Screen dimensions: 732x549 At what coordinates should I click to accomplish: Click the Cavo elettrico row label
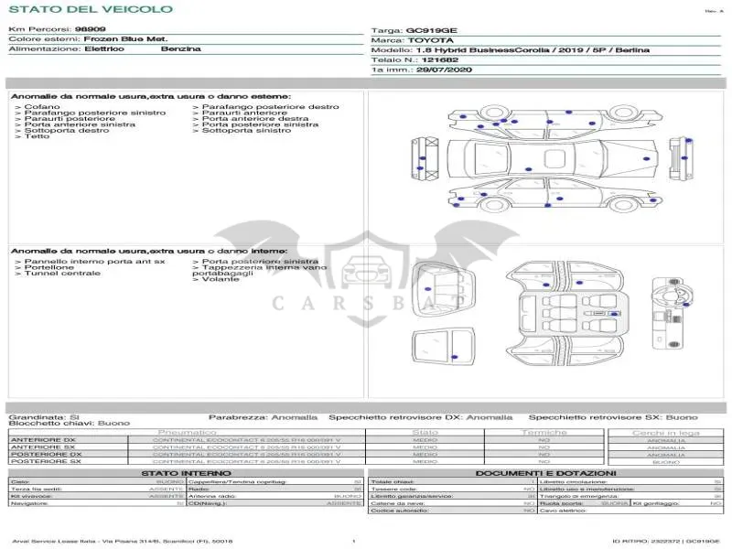pyautogui.click(x=563, y=511)
